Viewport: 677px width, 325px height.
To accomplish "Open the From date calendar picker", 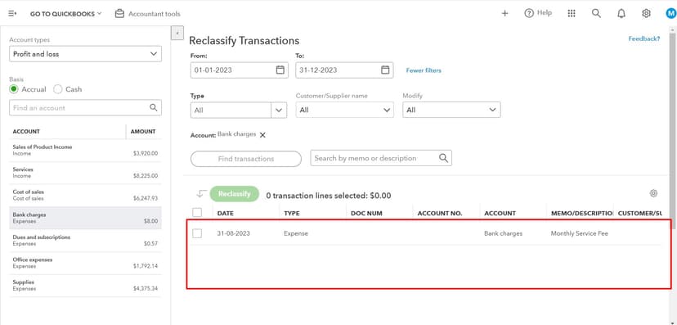I will point(280,70).
